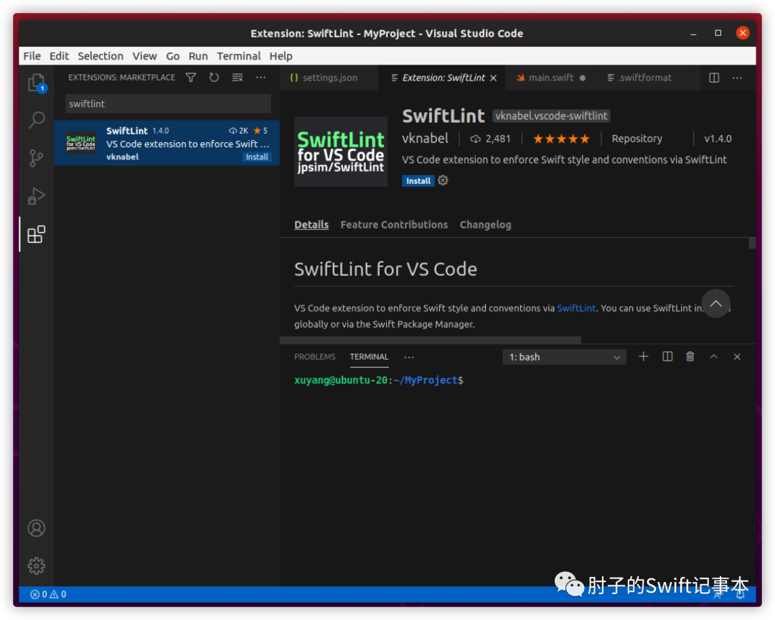Screen dimensions: 775x620
Task: Switch to settings.json editor tab
Action: [328, 78]
